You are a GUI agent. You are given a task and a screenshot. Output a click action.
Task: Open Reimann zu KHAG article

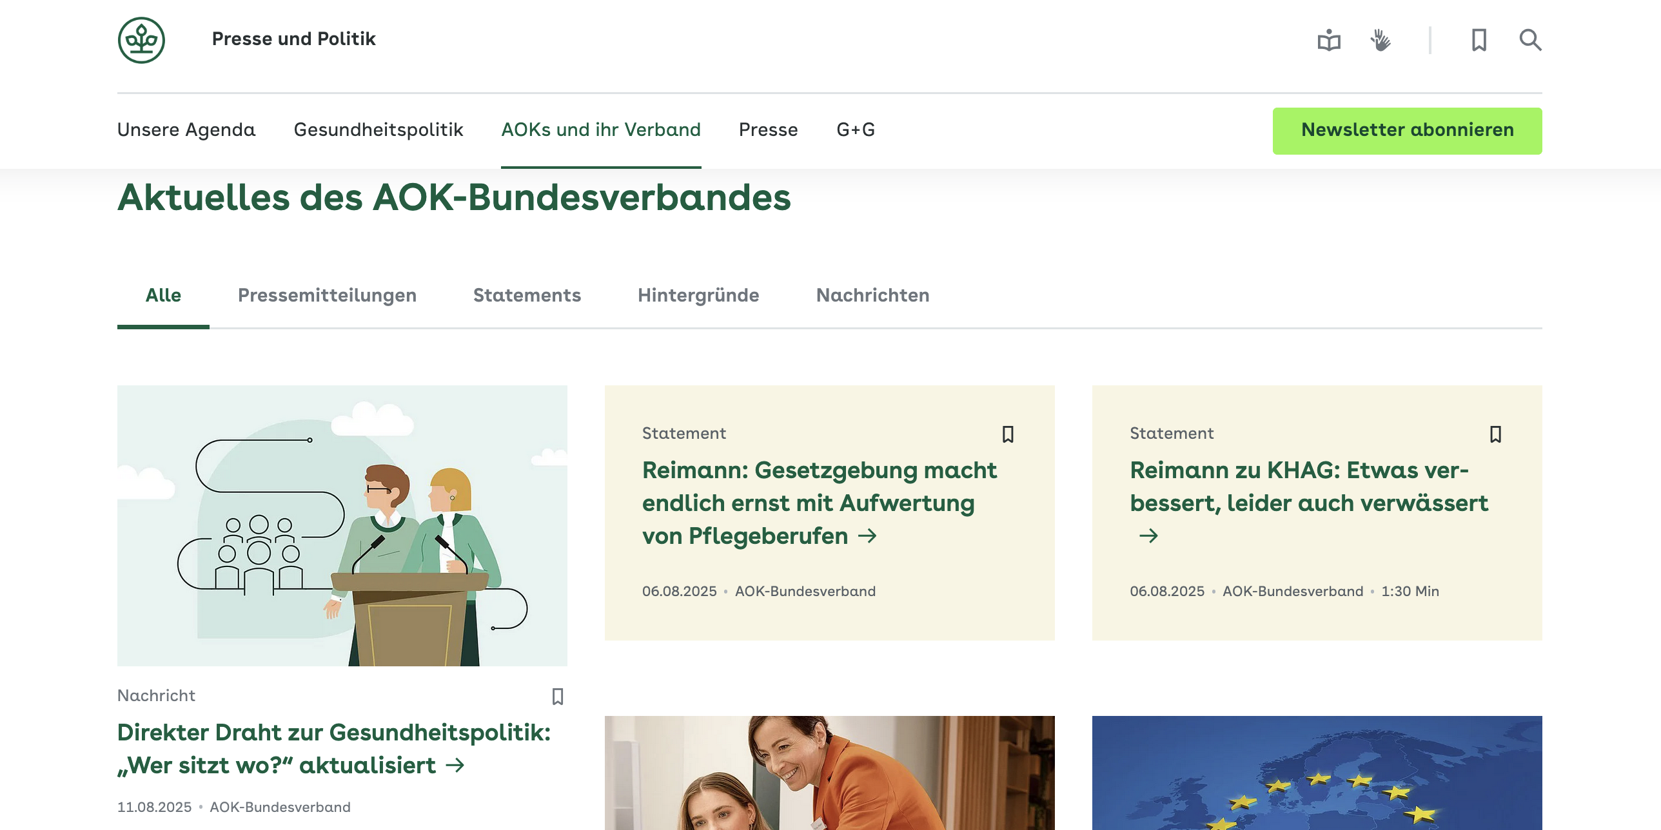click(1309, 487)
